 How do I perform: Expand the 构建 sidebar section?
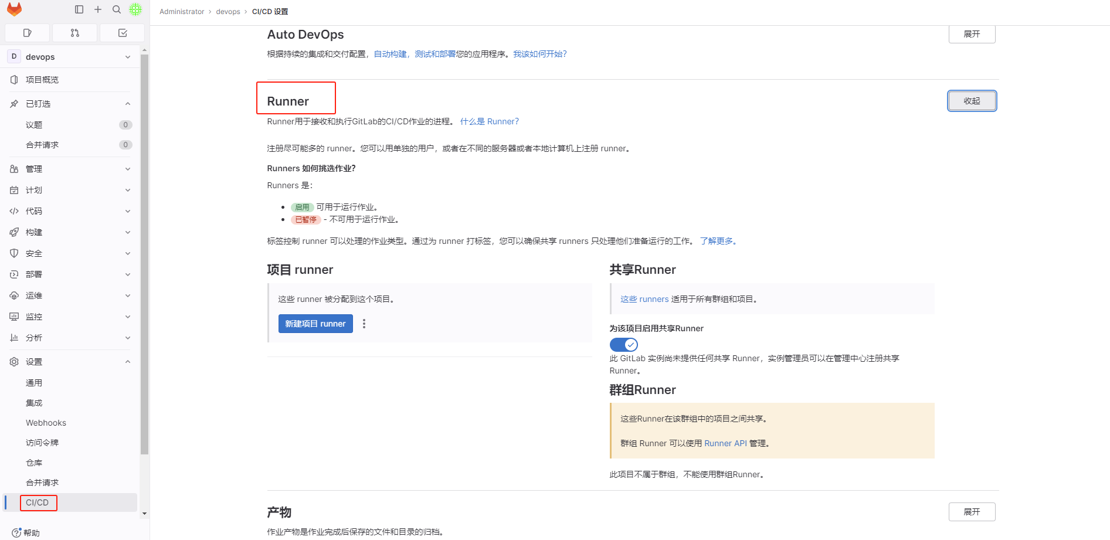(70, 232)
